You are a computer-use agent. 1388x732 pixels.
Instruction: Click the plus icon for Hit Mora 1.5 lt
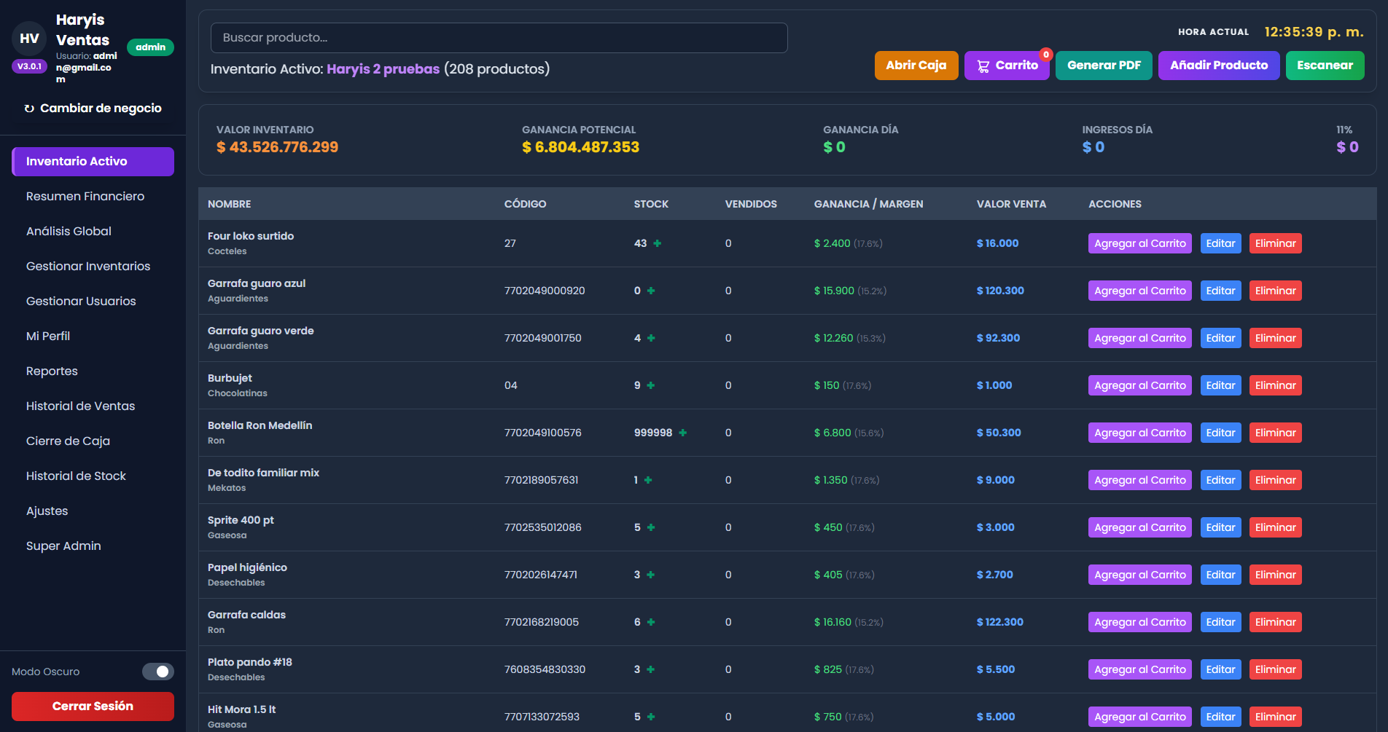coord(650,717)
